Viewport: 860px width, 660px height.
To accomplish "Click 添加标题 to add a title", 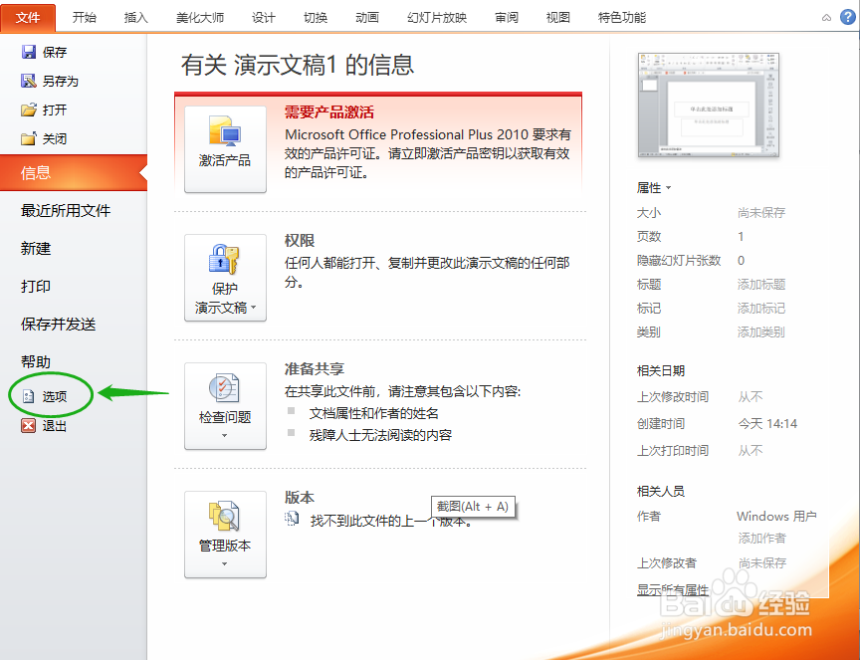I will click(761, 284).
